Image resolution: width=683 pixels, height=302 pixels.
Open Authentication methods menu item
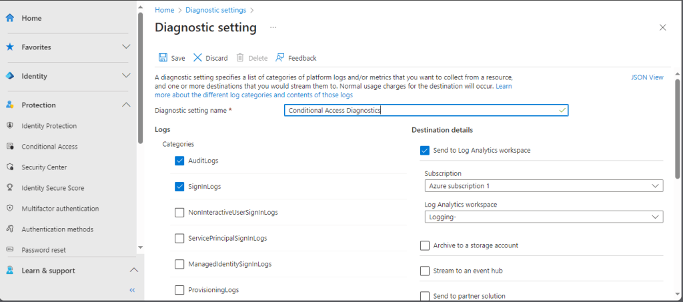(x=57, y=229)
